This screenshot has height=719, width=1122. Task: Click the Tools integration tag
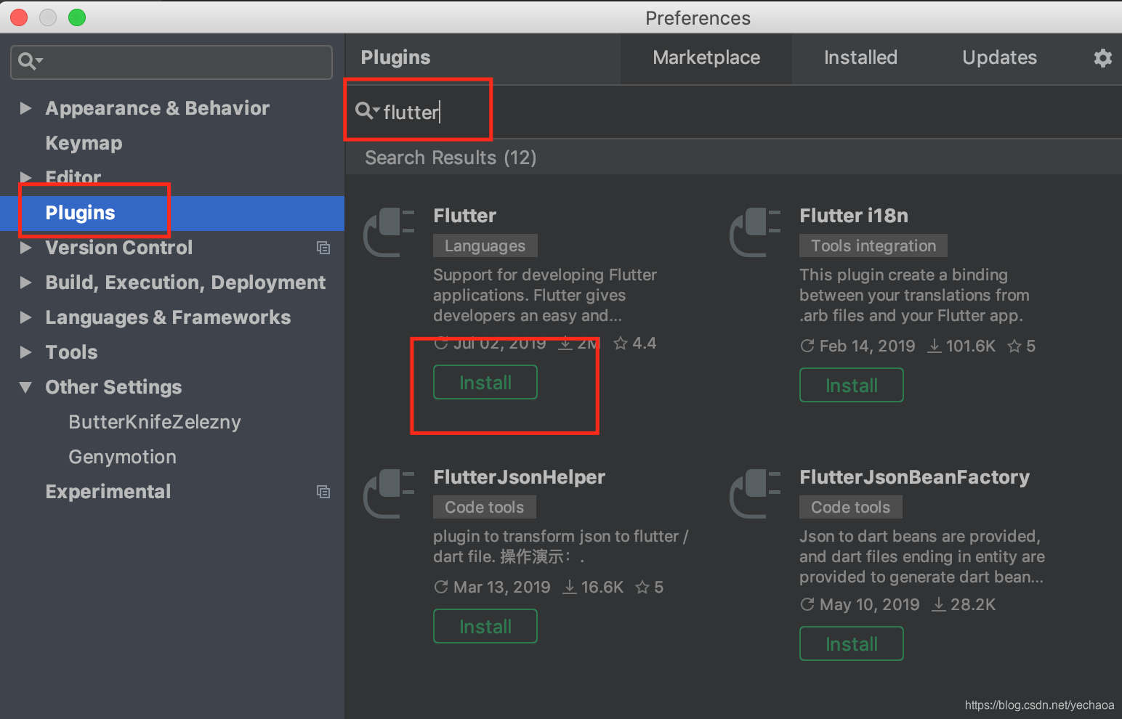click(x=873, y=245)
